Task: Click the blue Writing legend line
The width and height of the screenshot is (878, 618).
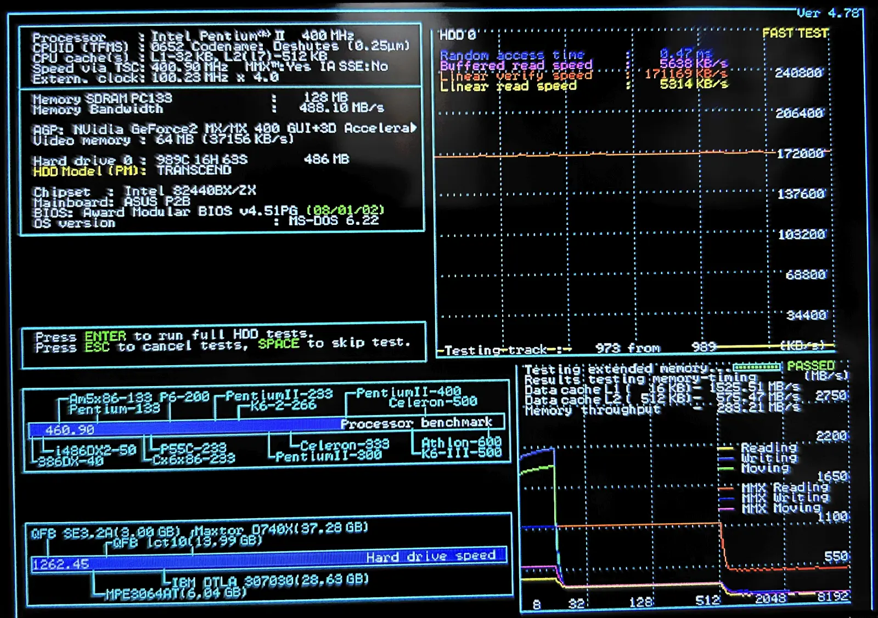Action: (x=725, y=458)
